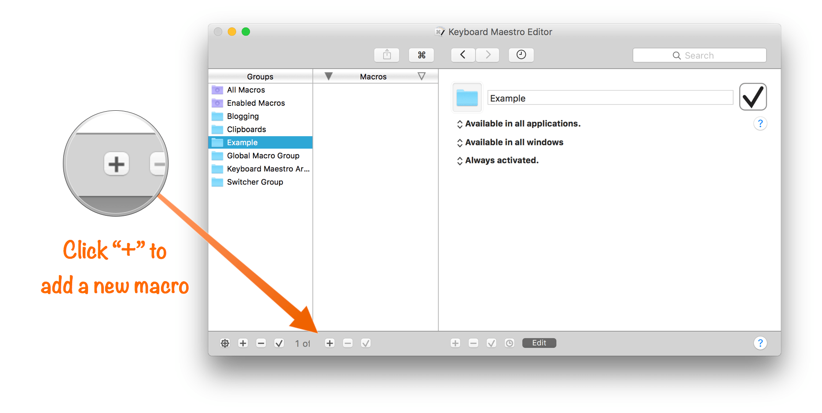
Task: Add a new macro group with plus
Action: (243, 343)
